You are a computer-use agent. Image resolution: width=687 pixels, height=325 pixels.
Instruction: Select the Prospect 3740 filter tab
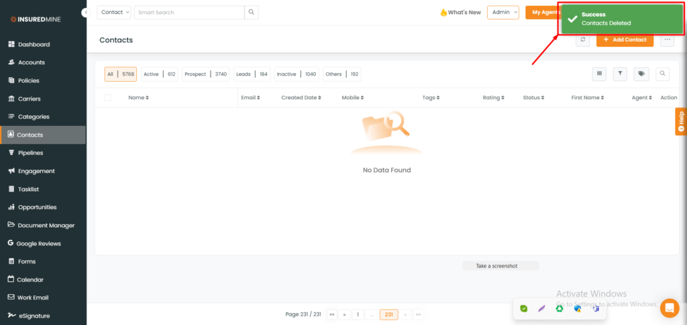[x=205, y=74]
